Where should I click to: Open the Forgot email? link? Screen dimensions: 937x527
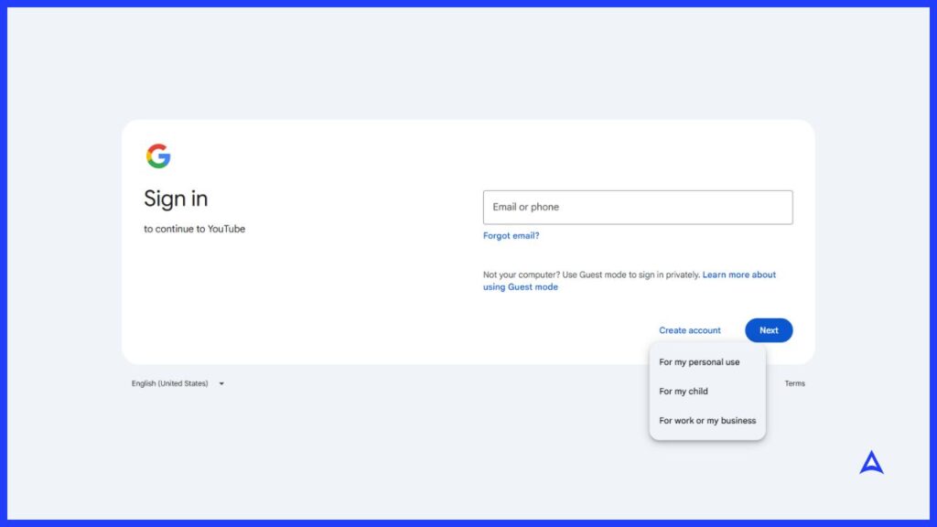tap(511, 236)
